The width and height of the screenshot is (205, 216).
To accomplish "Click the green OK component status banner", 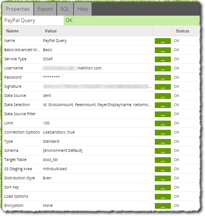I will click(x=132, y=20).
